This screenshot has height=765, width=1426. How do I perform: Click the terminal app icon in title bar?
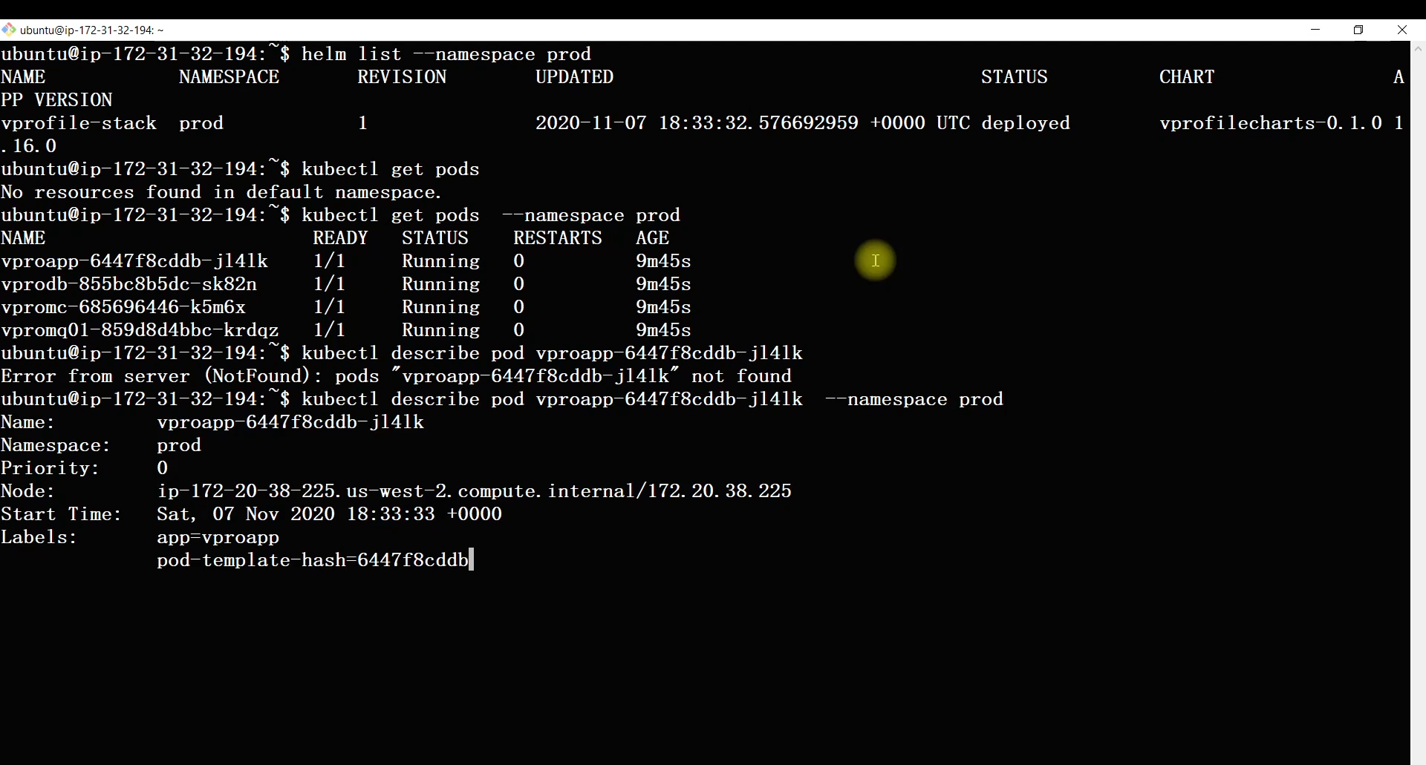[x=9, y=30]
